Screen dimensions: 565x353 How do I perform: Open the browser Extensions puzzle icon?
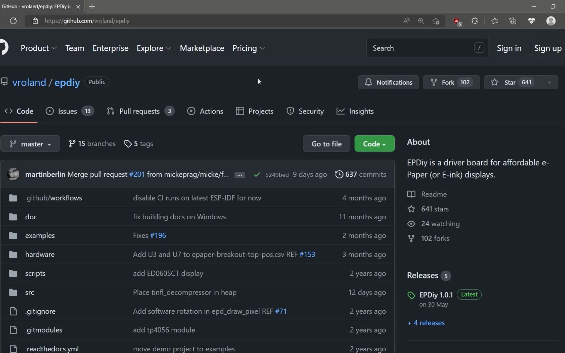click(x=475, y=21)
